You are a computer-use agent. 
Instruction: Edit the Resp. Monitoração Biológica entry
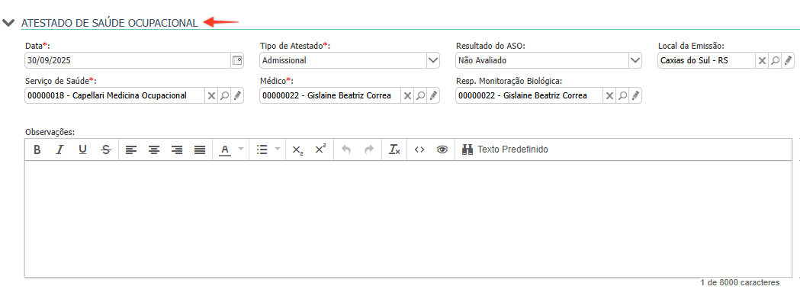click(x=635, y=95)
